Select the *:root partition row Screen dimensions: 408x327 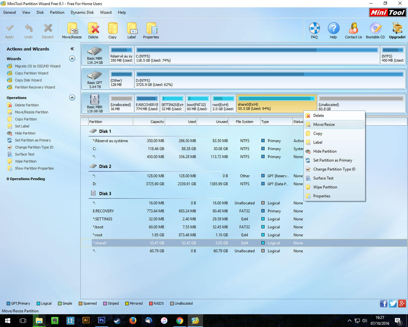(x=244, y=235)
